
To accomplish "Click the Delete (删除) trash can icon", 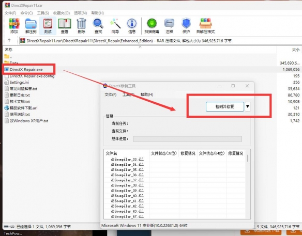I will 82,26.
